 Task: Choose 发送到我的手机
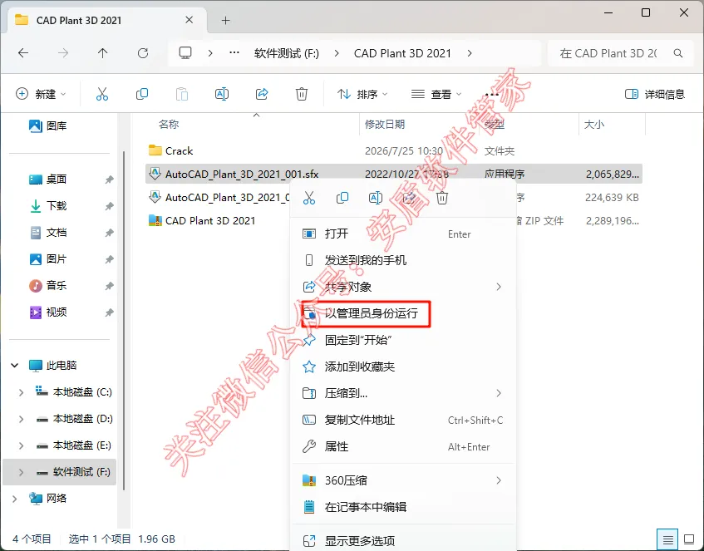[x=403, y=260]
